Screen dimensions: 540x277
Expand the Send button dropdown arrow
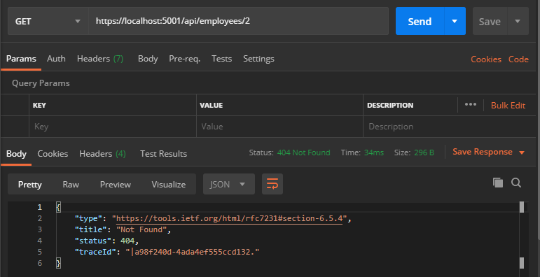pos(455,21)
